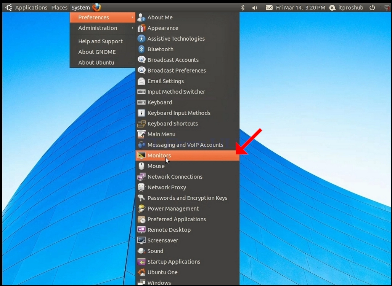Open the Places menu

coord(59,8)
